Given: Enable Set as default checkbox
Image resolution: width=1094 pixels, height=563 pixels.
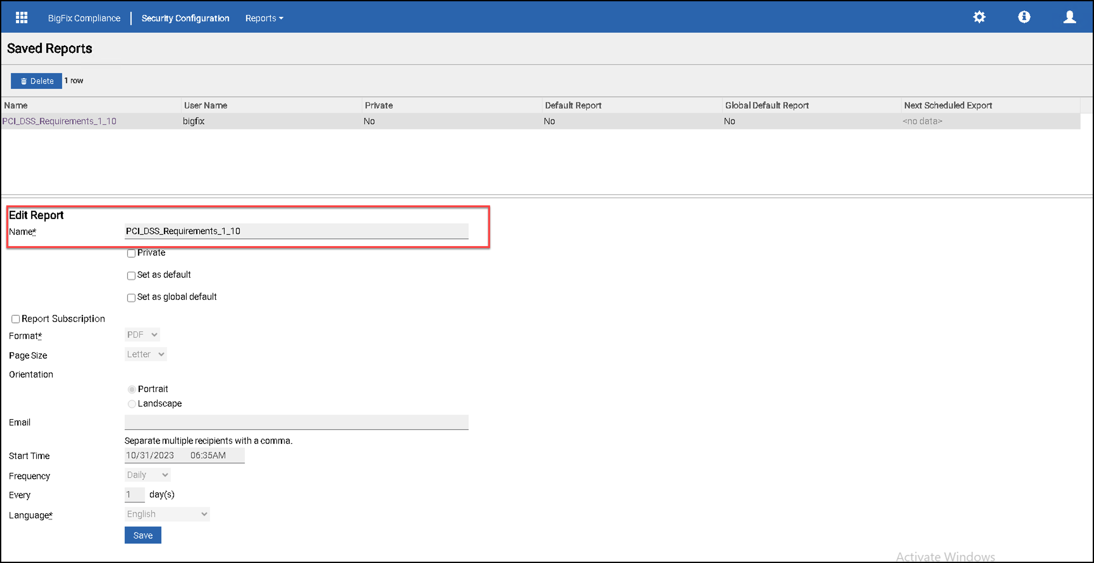Looking at the screenshot, I should tap(131, 275).
